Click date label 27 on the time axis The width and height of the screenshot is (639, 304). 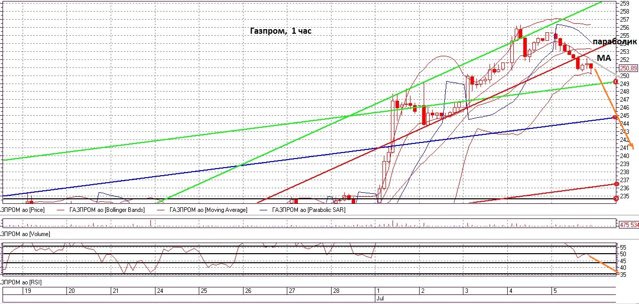click(292, 291)
